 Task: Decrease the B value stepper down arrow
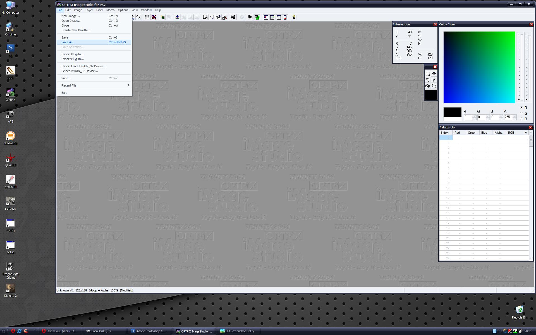[501, 119]
